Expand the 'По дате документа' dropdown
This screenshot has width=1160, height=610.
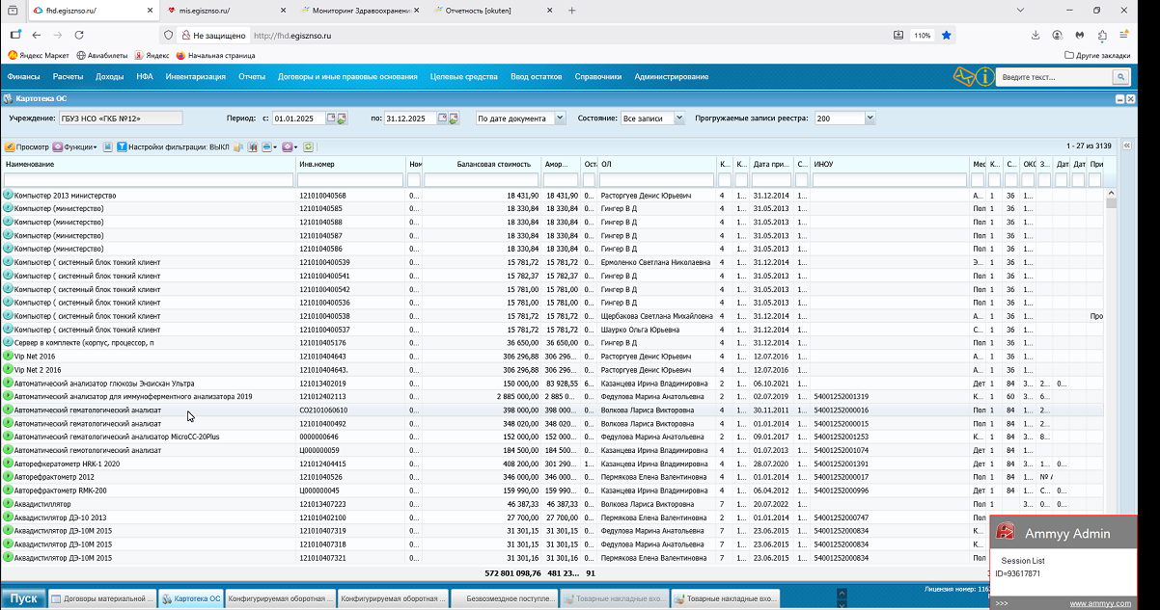pyautogui.click(x=560, y=119)
